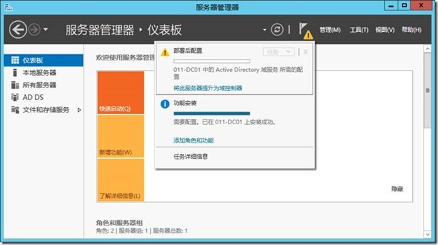Screen dimensions: 438x245
Task: Click the 快速启动(Q) tile
Action: (120, 92)
